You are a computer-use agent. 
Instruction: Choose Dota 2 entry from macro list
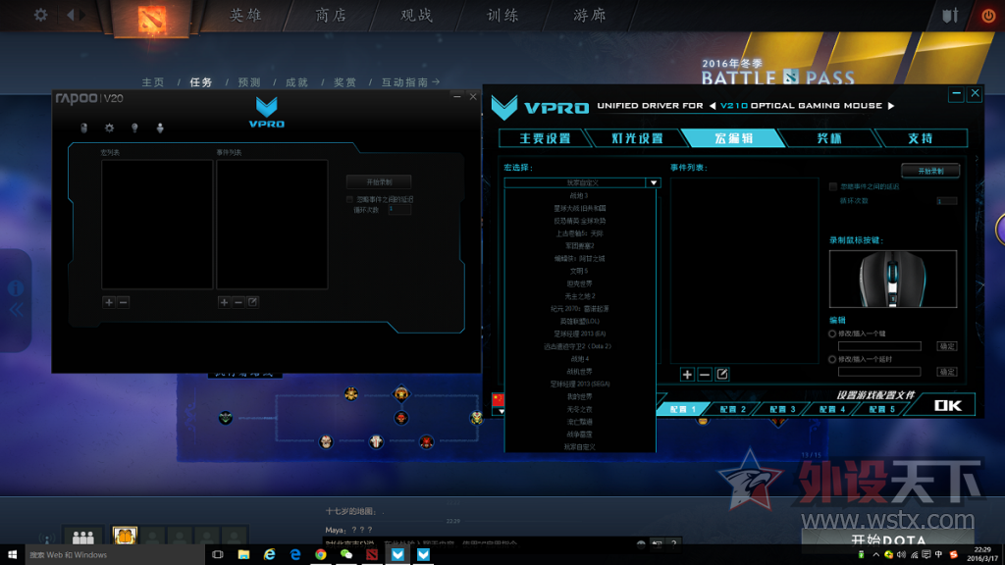579,346
